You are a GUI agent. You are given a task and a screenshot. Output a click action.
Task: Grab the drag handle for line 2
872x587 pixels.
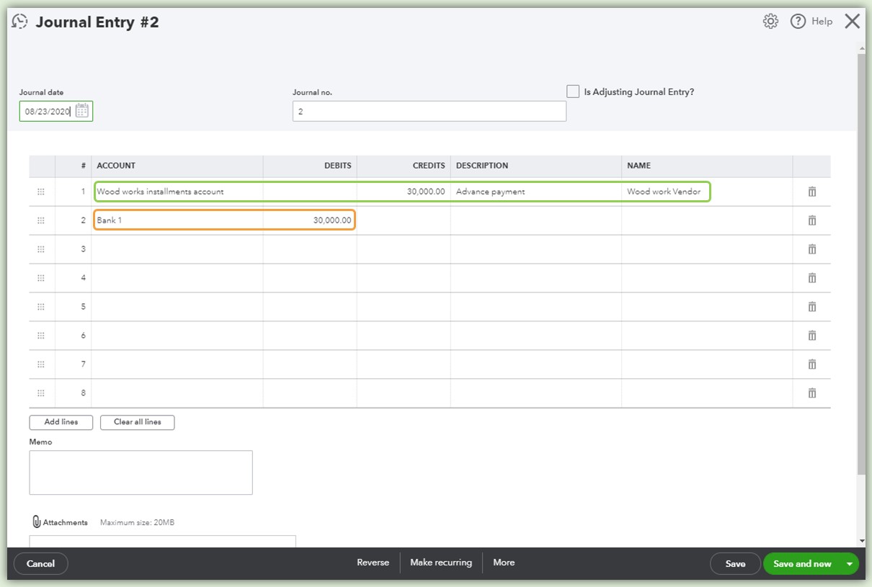41,220
